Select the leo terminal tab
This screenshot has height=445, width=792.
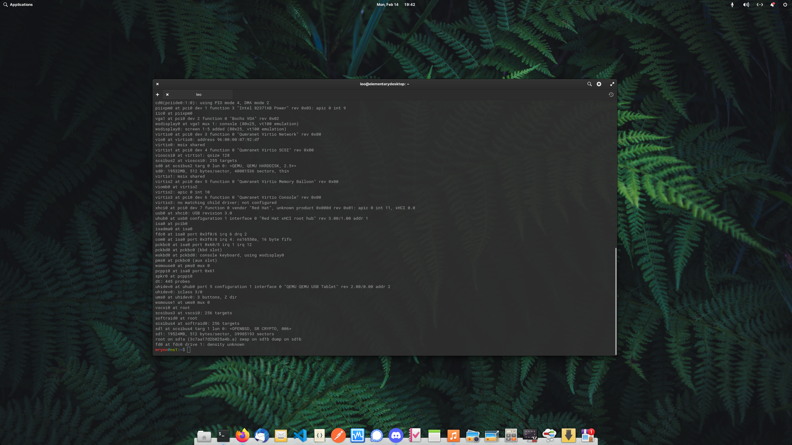[199, 95]
